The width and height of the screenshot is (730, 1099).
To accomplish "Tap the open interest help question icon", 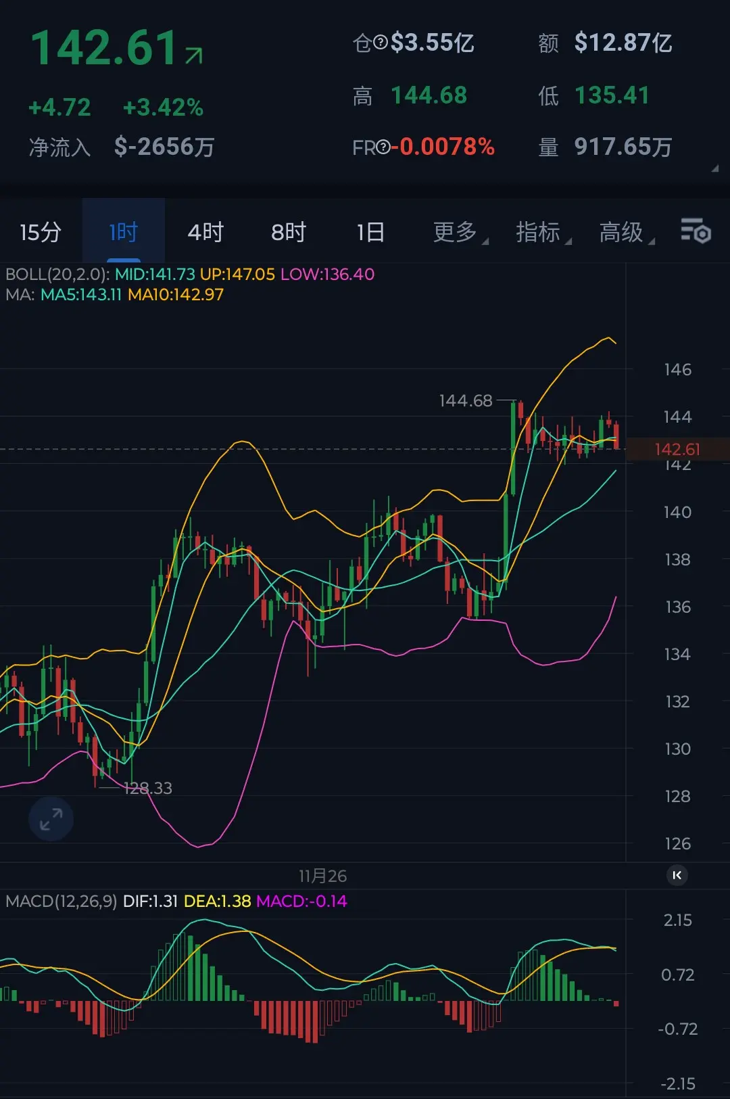I will [381, 43].
